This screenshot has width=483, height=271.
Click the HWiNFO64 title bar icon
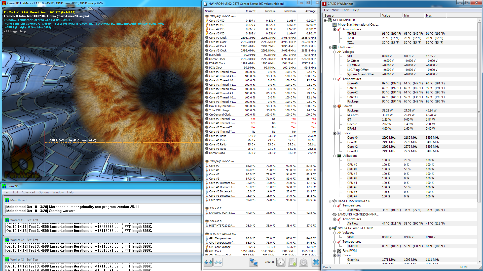205,4
